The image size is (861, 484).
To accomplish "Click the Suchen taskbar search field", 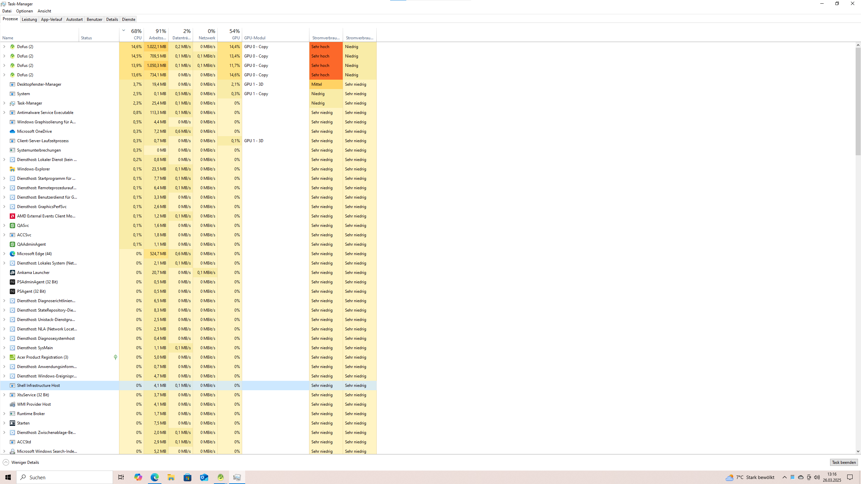I will tap(65, 477).
